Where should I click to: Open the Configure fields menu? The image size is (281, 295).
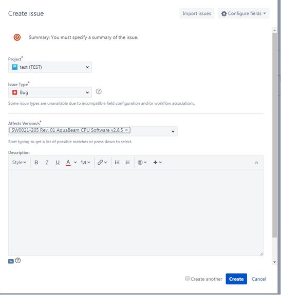tap(243, 13)
